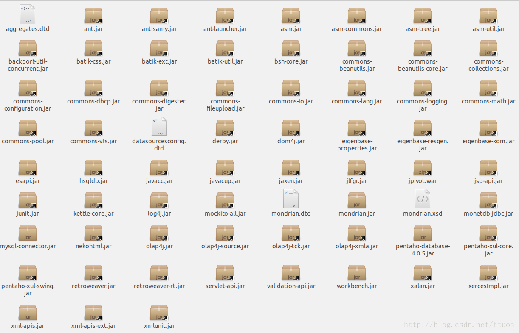The height and width of the screenshot is (333, 519).
Task: Click the eigenbase-xom.jar package icon
Action: 488,128
